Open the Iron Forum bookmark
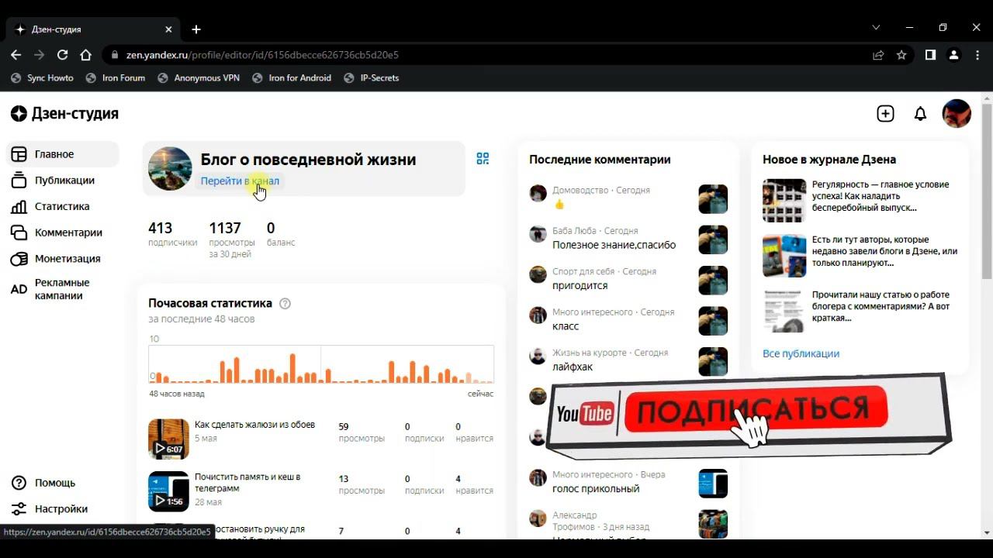The height and width of the screenshot is (558, 993). pos(116,78)
